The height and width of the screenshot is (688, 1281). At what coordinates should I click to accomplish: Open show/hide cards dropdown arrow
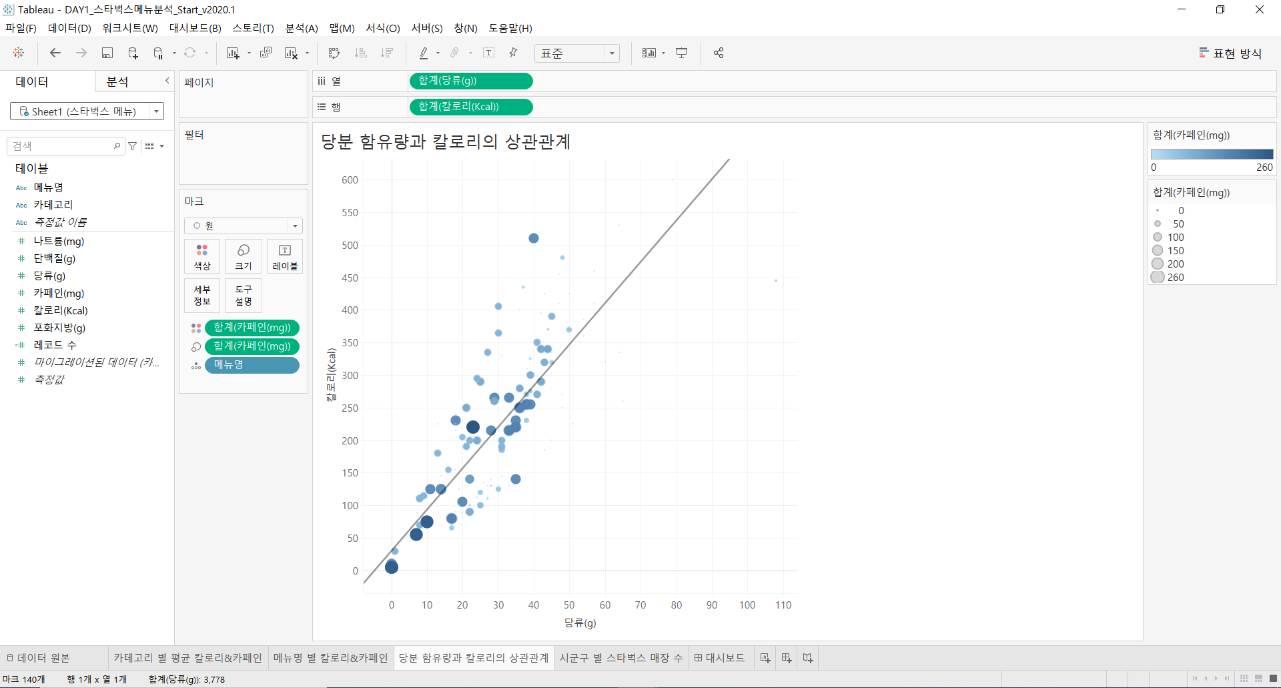pyautogui.click(x=663, y=53)
